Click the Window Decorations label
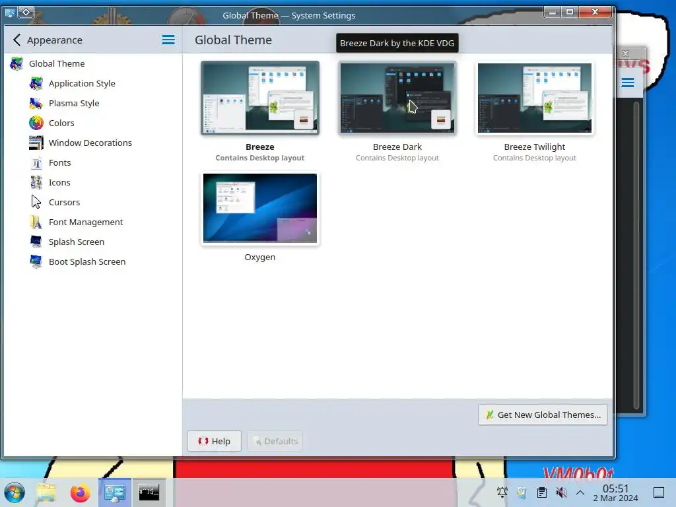 pyautogui.click(x=90, y=143)
